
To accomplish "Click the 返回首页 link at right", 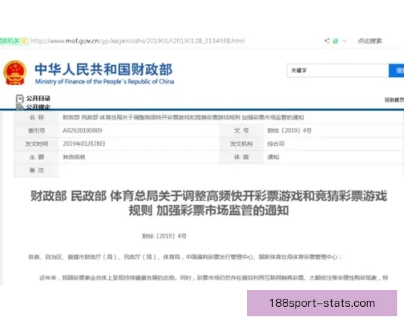I will point(394,100).
